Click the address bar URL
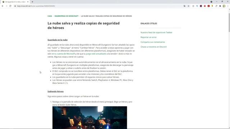230x129 pixels. click(36, 6)
